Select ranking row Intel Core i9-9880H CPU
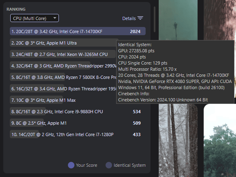The width and height of the screenshot is (236, 177). (x=78, y=112)
